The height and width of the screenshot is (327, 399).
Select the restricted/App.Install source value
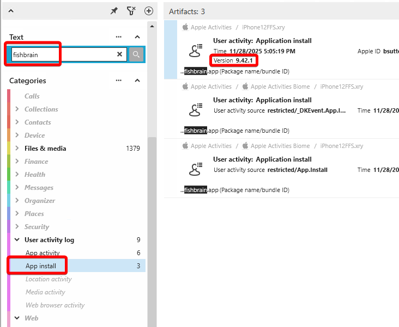coord(298,170)
